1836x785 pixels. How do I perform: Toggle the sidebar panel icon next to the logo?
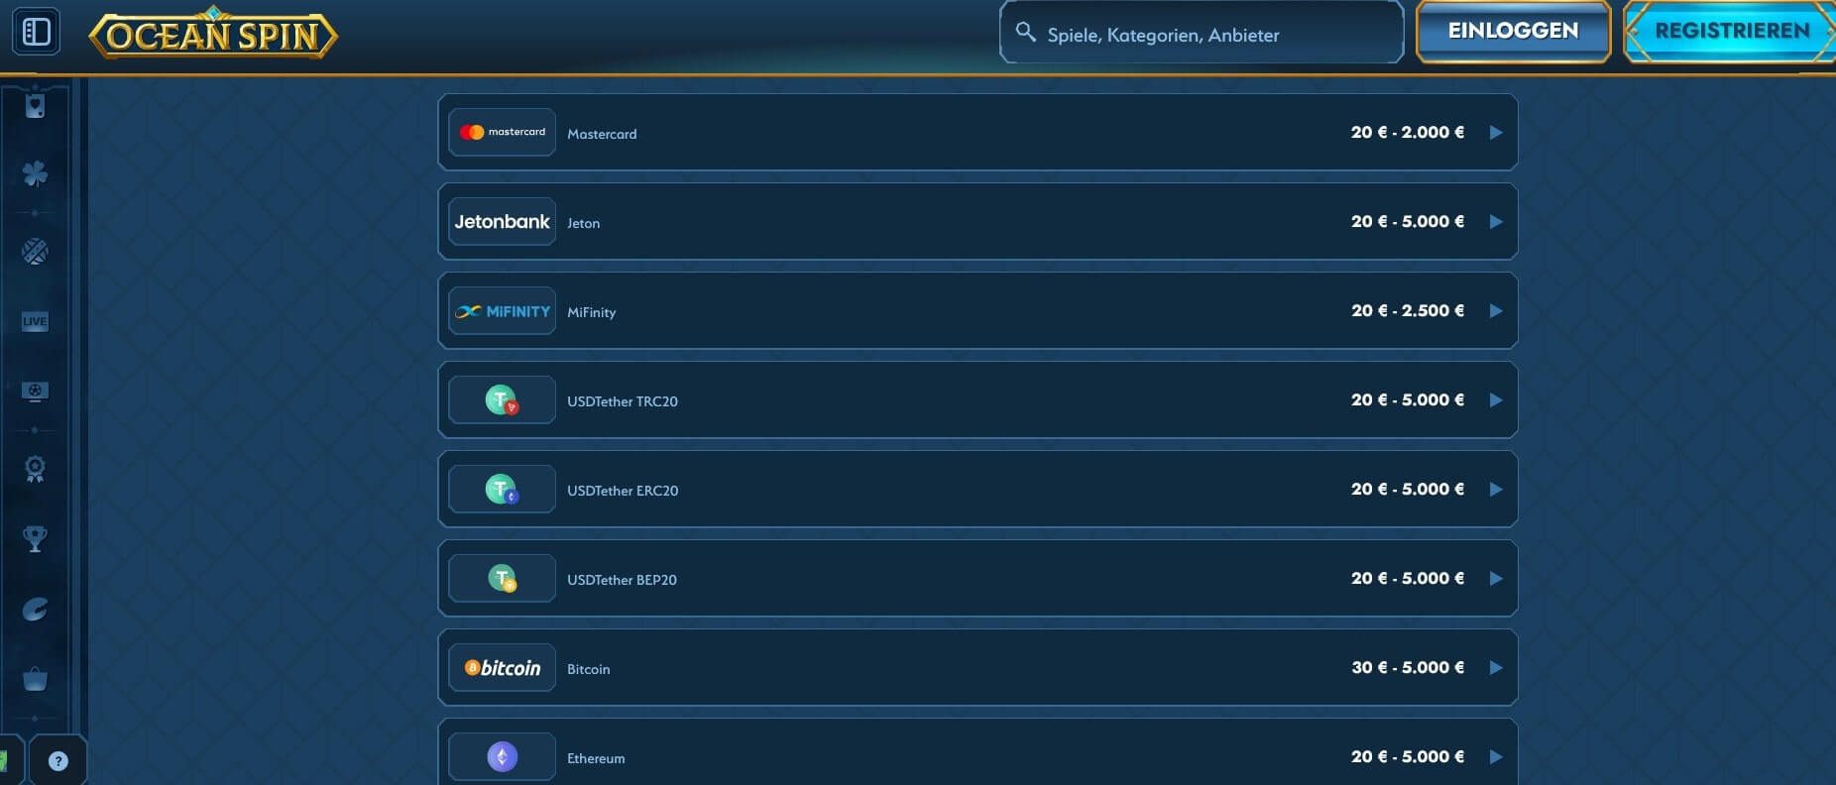(x=36, y=32)
